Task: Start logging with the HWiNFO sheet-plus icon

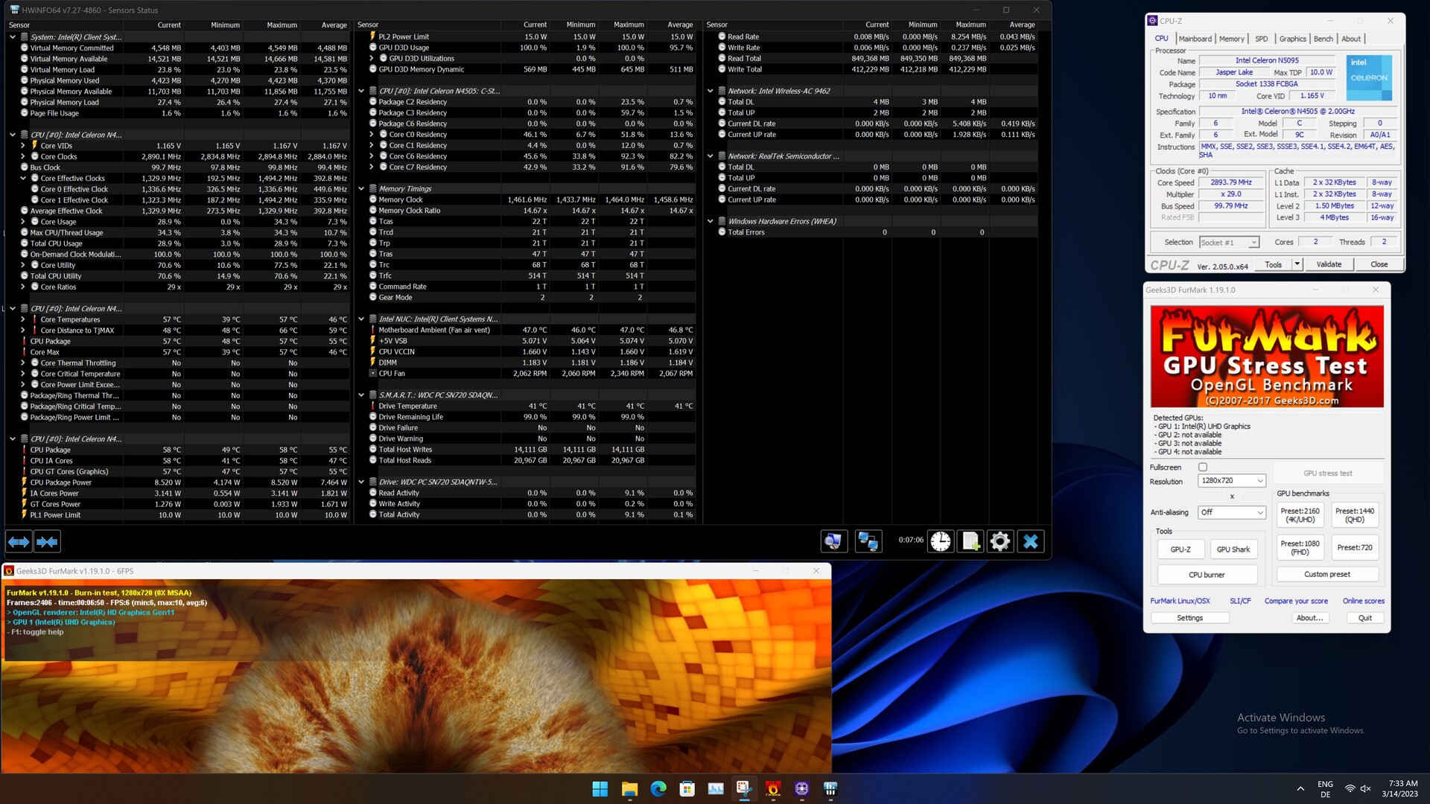Action: click(970, 541)
